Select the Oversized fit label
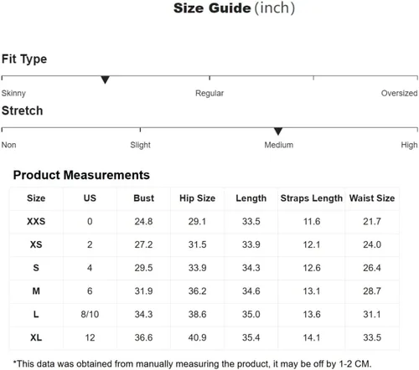This screenshot has height=370, width=419. click(x=399, y=93)
